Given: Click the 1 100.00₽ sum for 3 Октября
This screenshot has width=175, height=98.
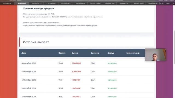Looking at the screenshot, I should 76,88.
